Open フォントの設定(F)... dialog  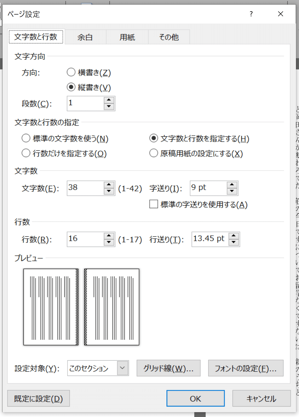coord(246,368)
